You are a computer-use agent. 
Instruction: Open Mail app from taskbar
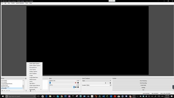point(119,96)
